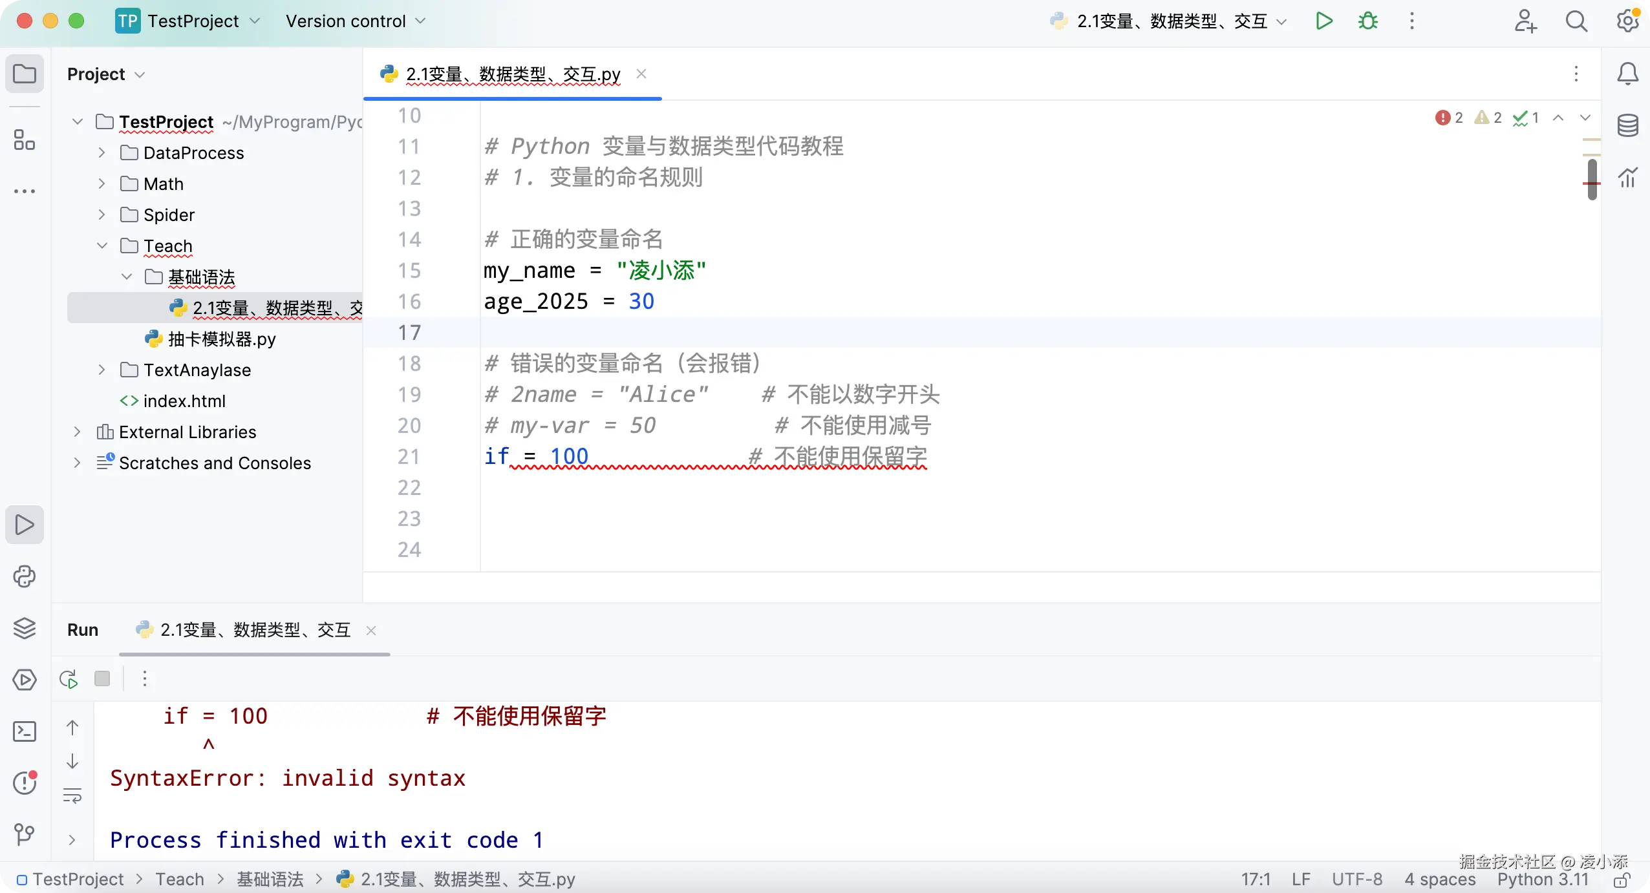The width and height of the screenshot is (1650, 893).
Task: Toggle read-only lock icon in status bar
Action: pyautogui.click(x=1622, y=880)
